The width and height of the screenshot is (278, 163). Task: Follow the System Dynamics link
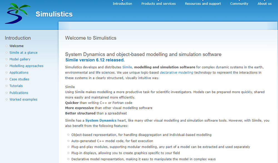click(x=101, y=120)
